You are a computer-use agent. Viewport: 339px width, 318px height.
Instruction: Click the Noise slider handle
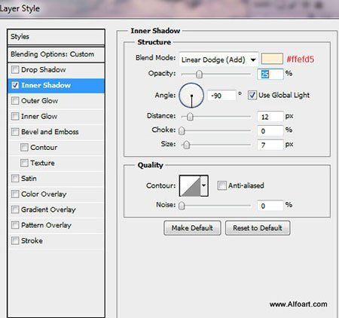coord(182,206)
